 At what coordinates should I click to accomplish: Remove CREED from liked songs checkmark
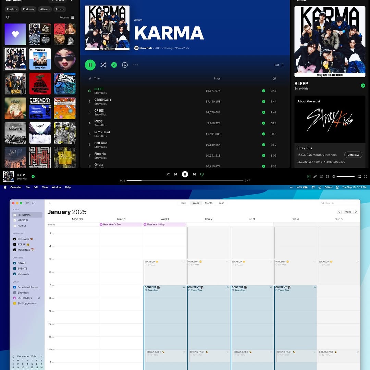point(263,112)
